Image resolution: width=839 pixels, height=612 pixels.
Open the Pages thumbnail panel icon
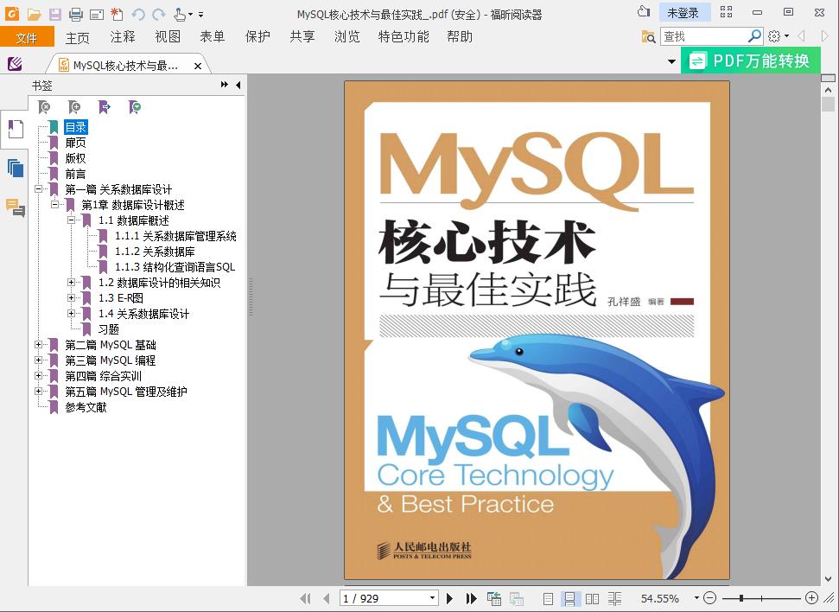(x=16, y=169)
